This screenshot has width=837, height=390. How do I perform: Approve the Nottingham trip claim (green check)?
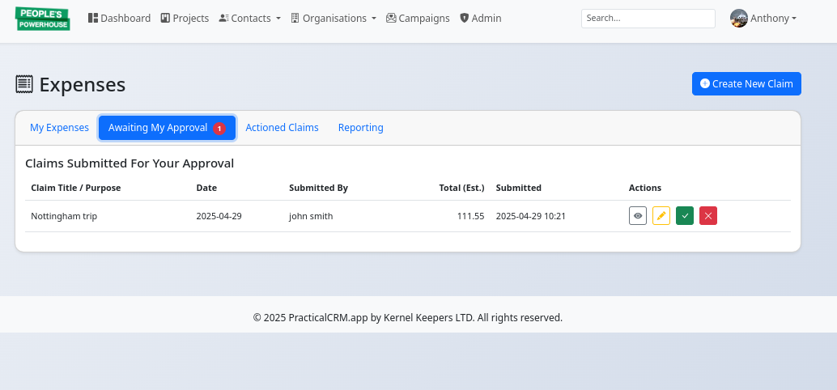point(685,215)
